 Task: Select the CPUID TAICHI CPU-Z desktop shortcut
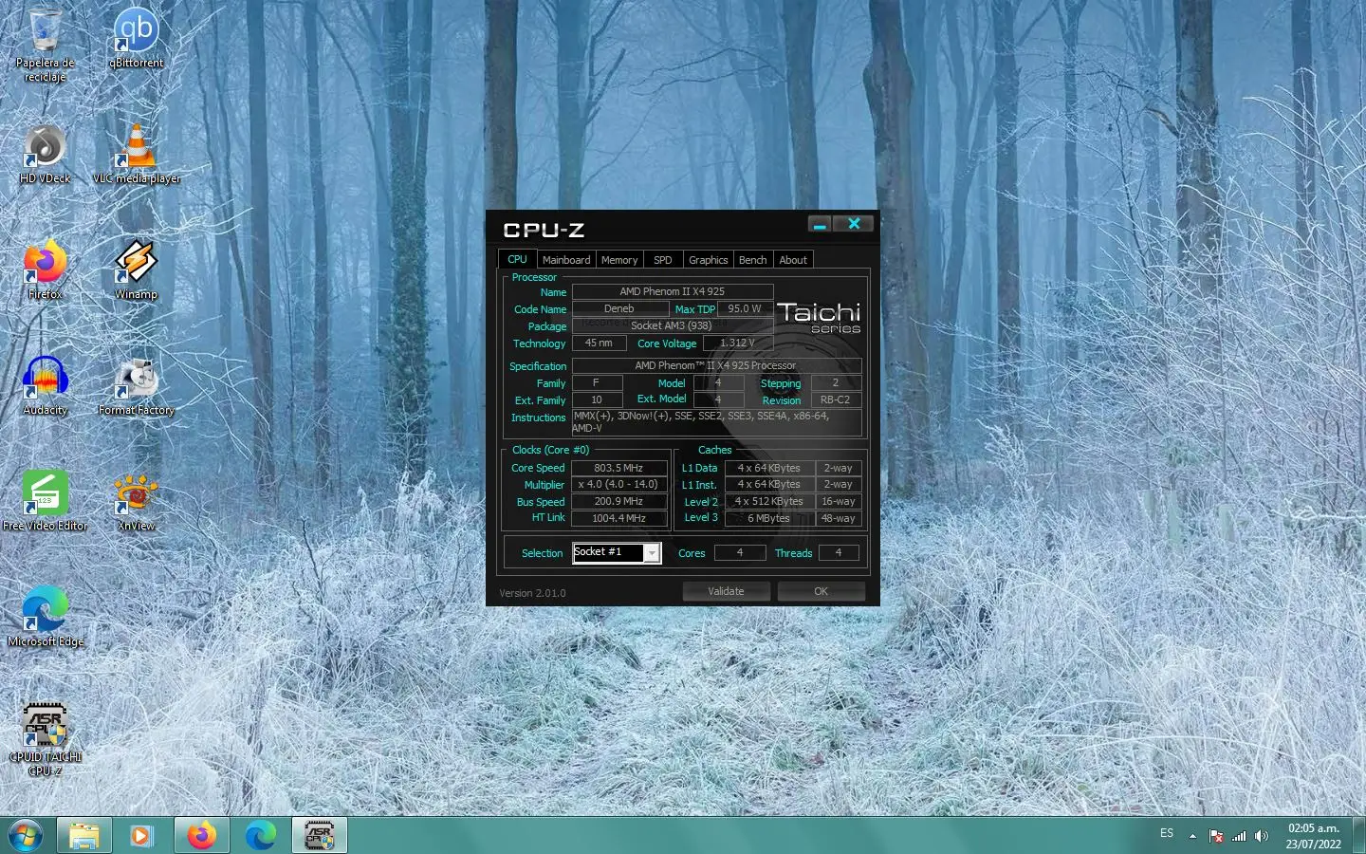(45, 739)
